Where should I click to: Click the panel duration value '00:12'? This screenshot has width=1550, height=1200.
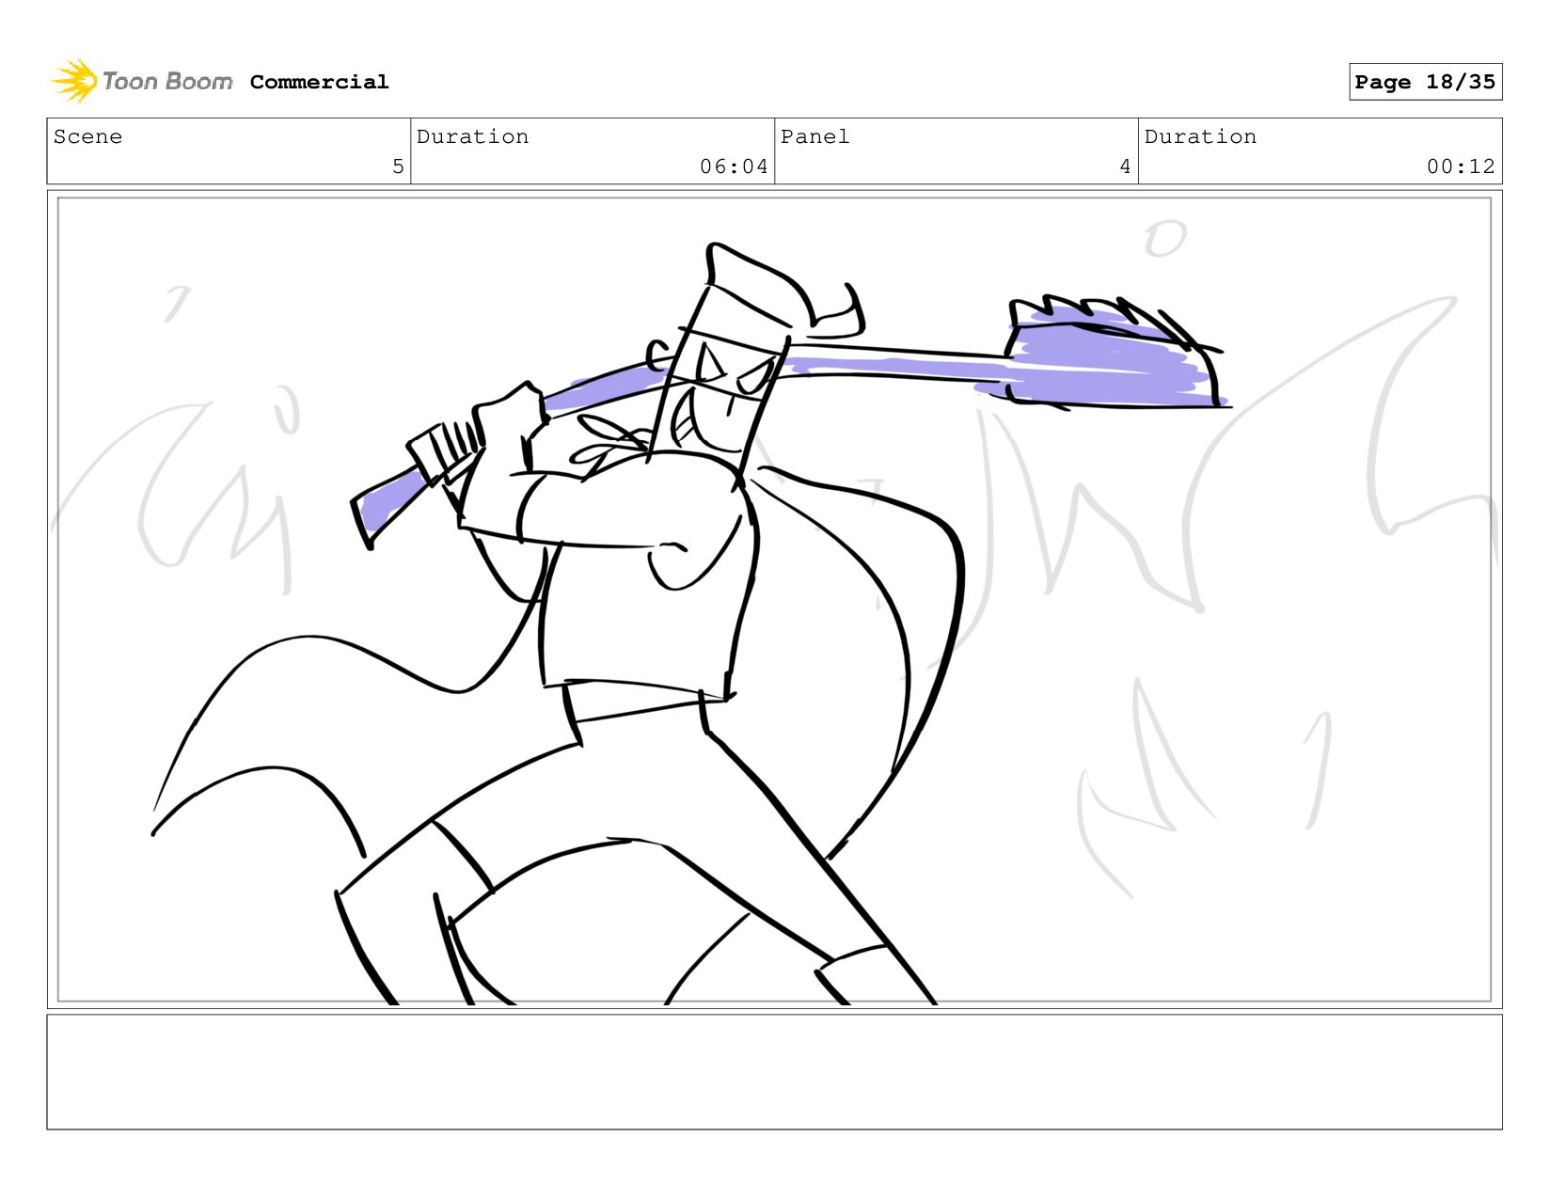pyautogui.click(x=1461, y=166)
